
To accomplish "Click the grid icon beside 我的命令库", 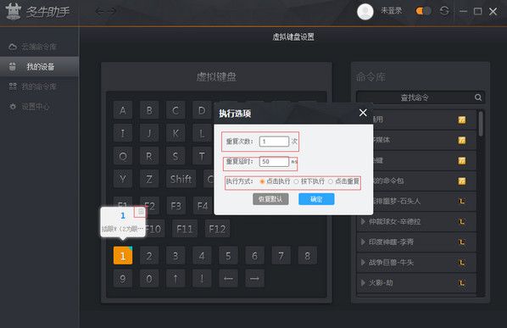I will (x=13, y=86).
